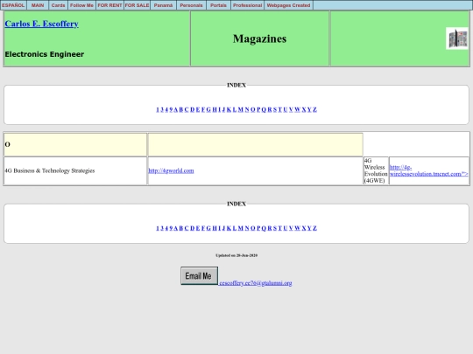Jump to letter G in lower INDEX

pyautogui.click(x=208, y=228)
